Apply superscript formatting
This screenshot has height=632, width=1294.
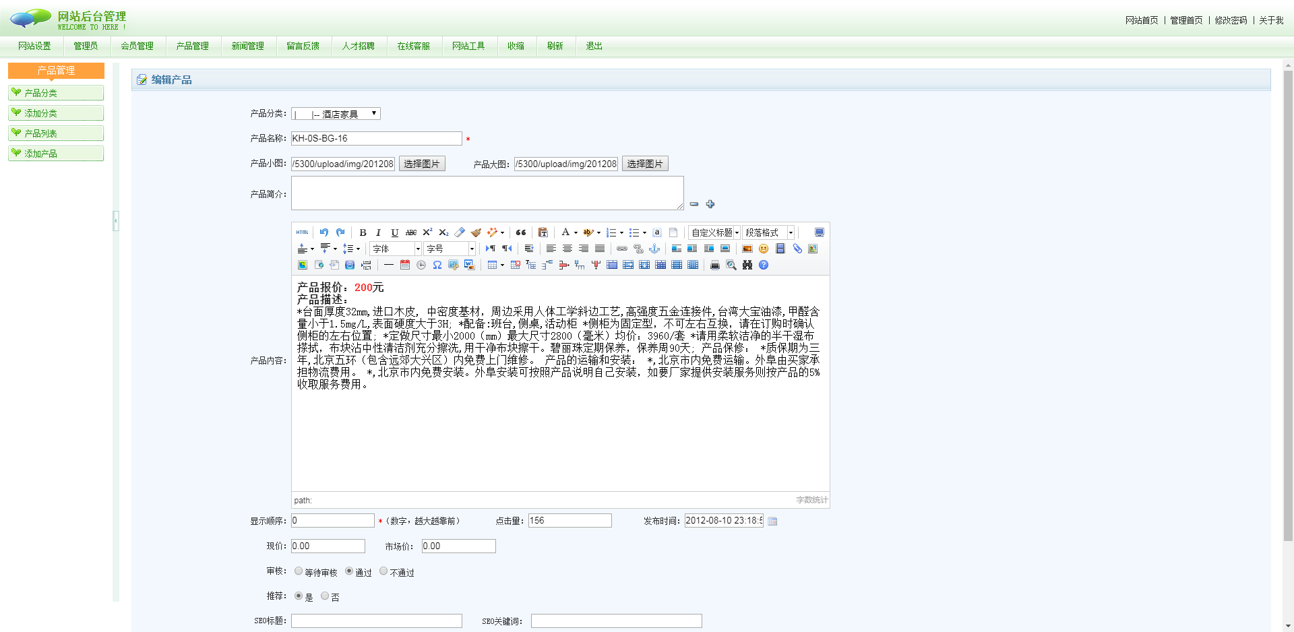[x=427, y=232]
